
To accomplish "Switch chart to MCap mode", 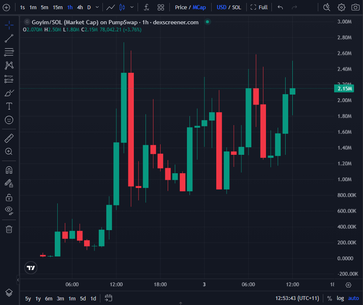I will coord(199,8).
